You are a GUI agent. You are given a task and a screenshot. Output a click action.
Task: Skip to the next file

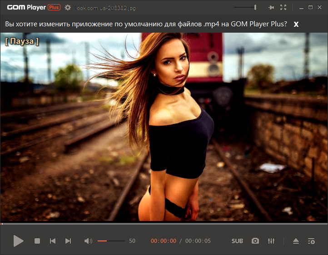point(68,241)
